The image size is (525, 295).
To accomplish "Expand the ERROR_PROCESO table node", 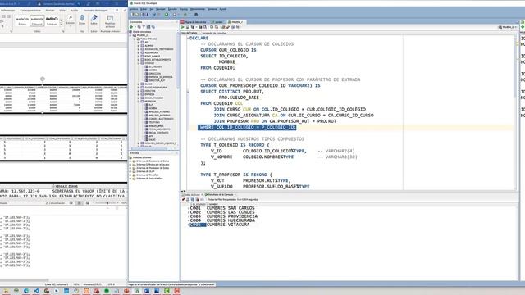I will [139, 98].
